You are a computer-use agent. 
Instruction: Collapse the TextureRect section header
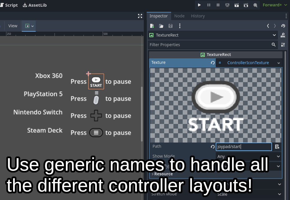tap(216, 55)
